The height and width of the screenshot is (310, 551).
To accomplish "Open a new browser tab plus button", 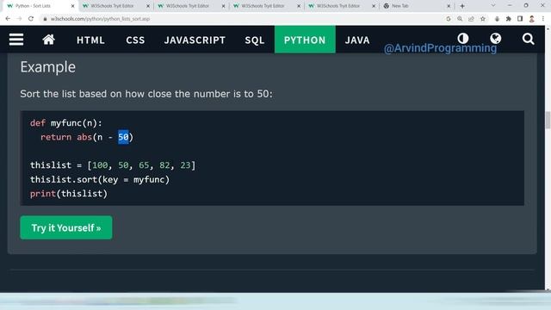I will pos(462,6).
